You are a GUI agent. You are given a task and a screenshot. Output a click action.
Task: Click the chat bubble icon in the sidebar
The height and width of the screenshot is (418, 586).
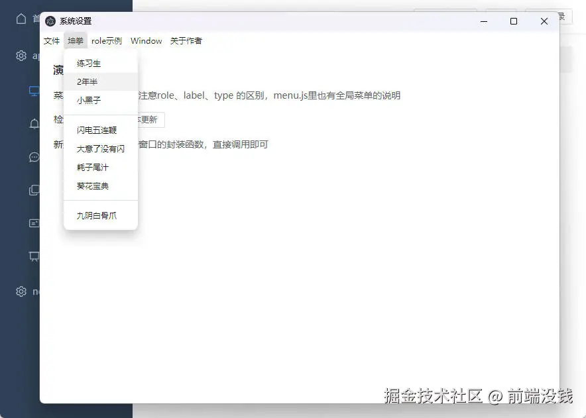coord(34,157)
